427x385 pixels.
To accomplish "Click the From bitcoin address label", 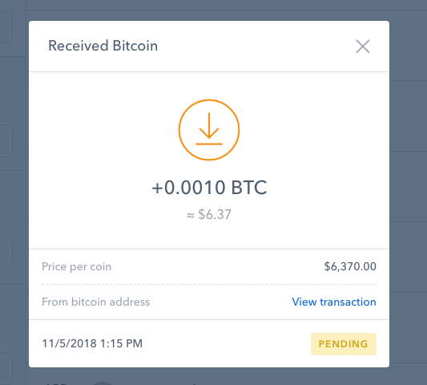I will click(x=95, y=302).
